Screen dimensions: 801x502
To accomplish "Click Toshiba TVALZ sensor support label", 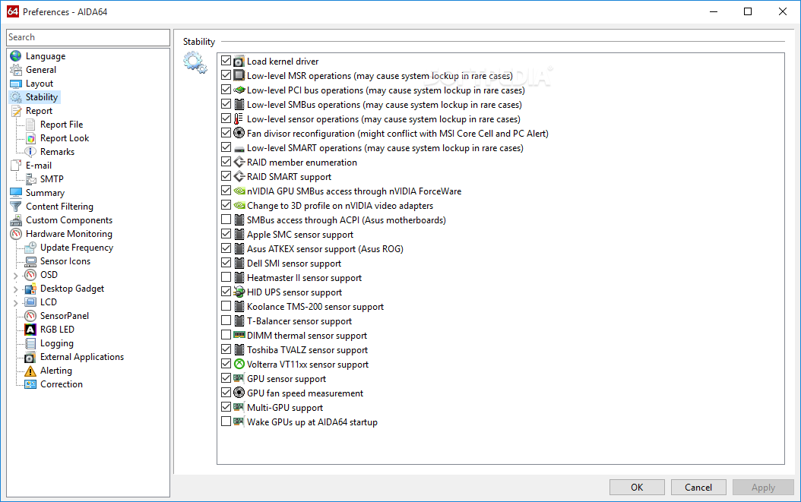I will (307, 350).
